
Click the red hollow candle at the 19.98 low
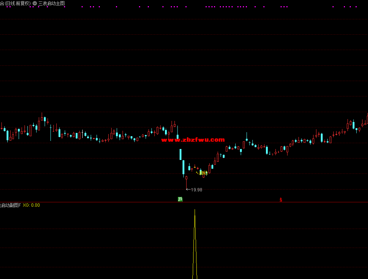click(186, 178)
